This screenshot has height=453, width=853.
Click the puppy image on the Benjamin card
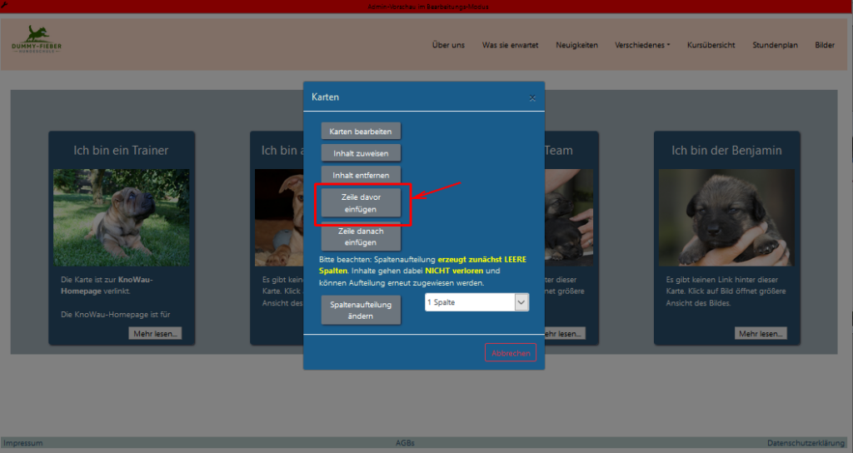(726, 217)
